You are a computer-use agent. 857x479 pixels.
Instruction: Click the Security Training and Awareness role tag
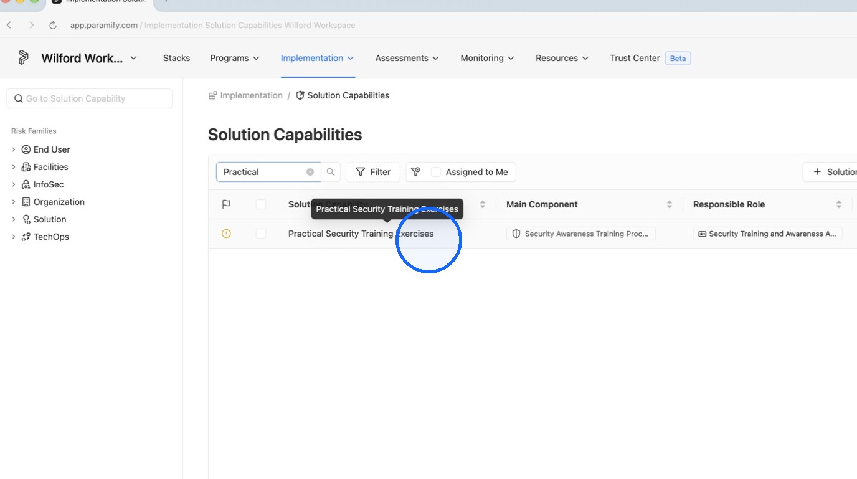tap(768, 234)
